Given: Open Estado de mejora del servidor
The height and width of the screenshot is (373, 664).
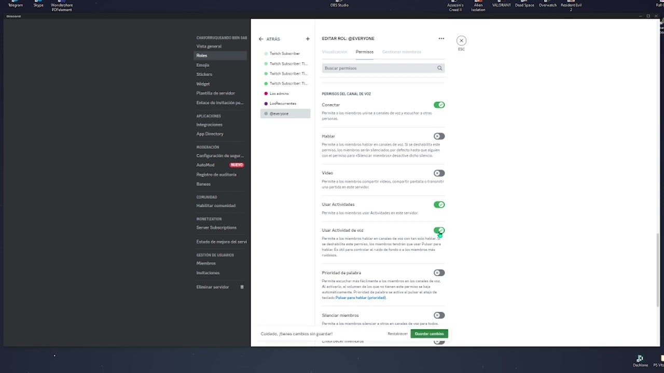Looking at the screenshot, I should click(220, 242).
